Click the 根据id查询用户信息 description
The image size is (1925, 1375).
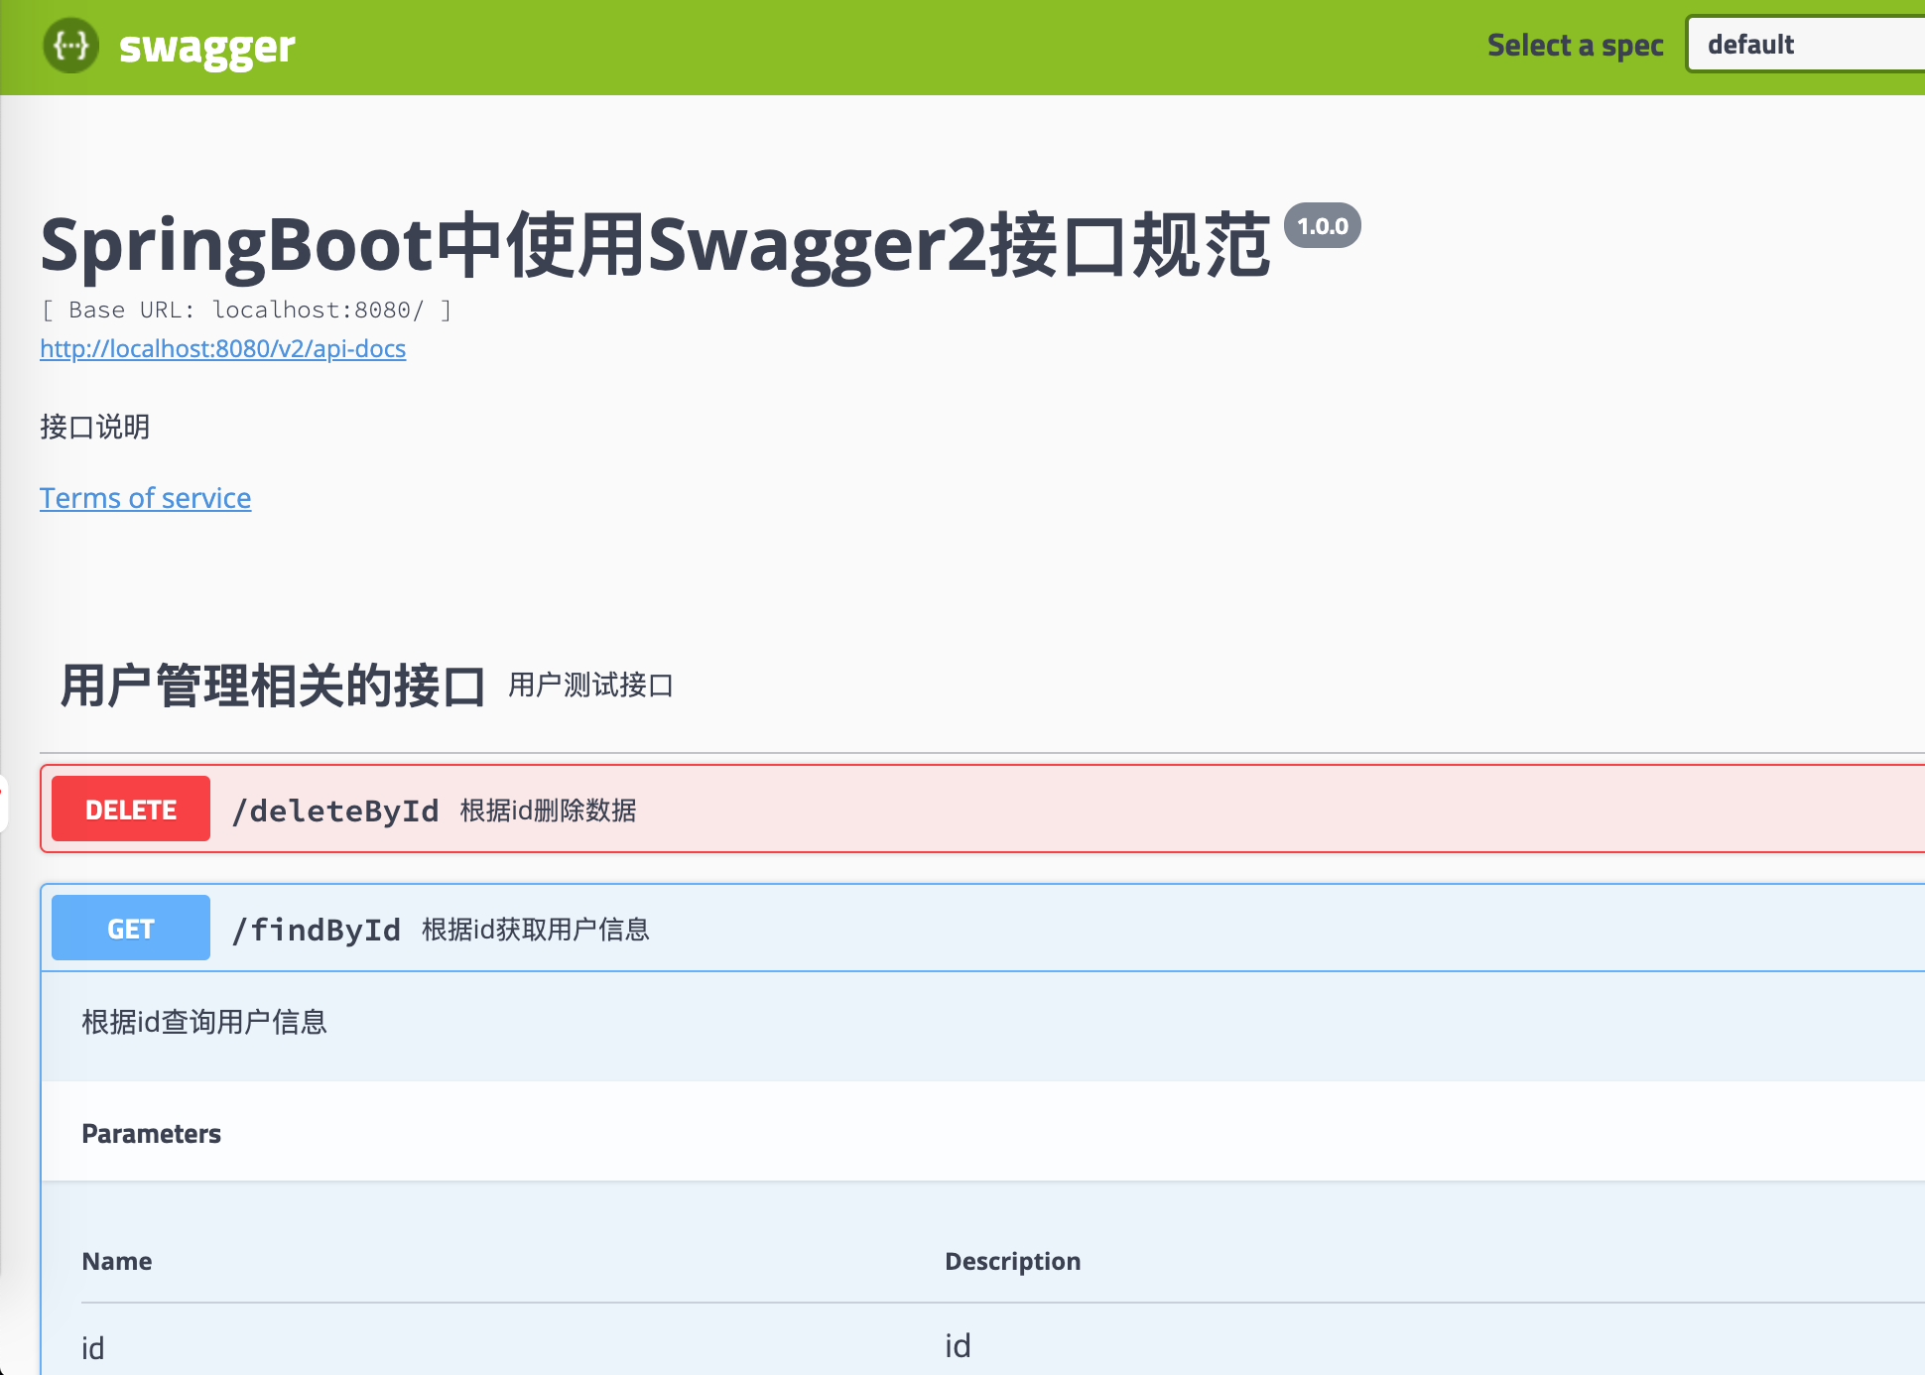tap(203, 1022)
